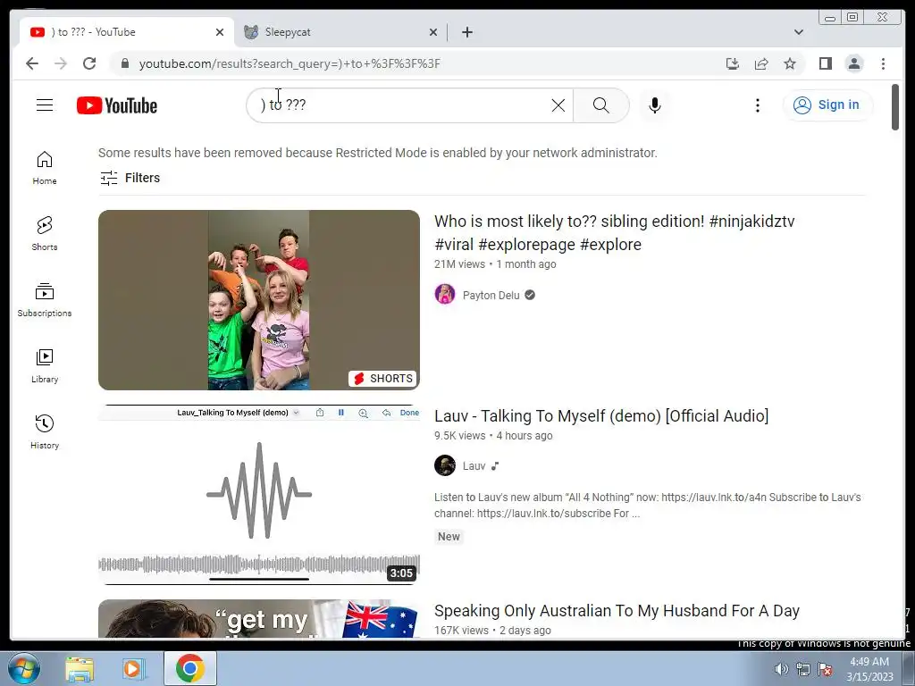Select the ') to ??? - YouTube' tab

pos(127,32)
